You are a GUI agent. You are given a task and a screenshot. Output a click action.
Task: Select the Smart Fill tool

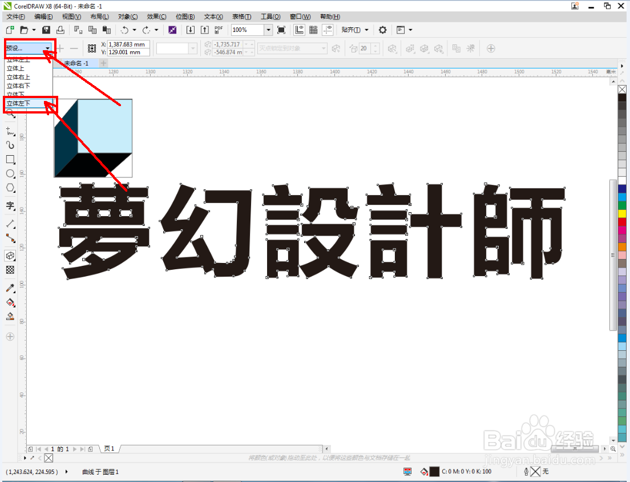tap(10, 317)
